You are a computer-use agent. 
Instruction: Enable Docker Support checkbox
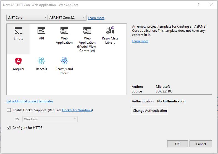pos(9,110)
